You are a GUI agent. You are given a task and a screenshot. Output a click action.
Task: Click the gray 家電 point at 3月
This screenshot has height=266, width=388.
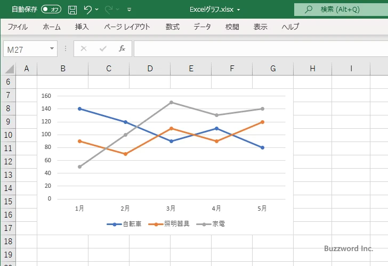click(x=171, y=102)
